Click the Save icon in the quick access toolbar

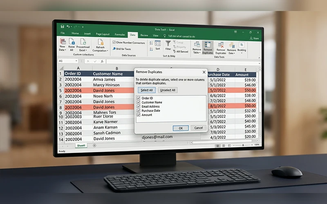click(62, 27)
